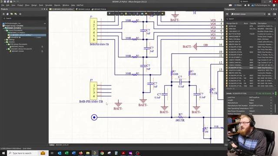Viewport: 278px width, 156px height.
Task: Click the save icon in the title bar
Action: click(x=5, y=2)
